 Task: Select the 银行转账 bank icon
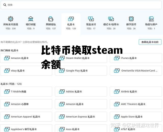point(31,19)
